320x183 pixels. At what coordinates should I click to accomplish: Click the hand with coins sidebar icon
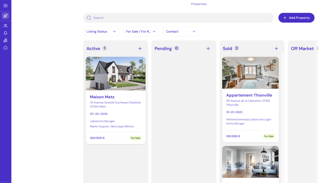(x=5, y=40)
